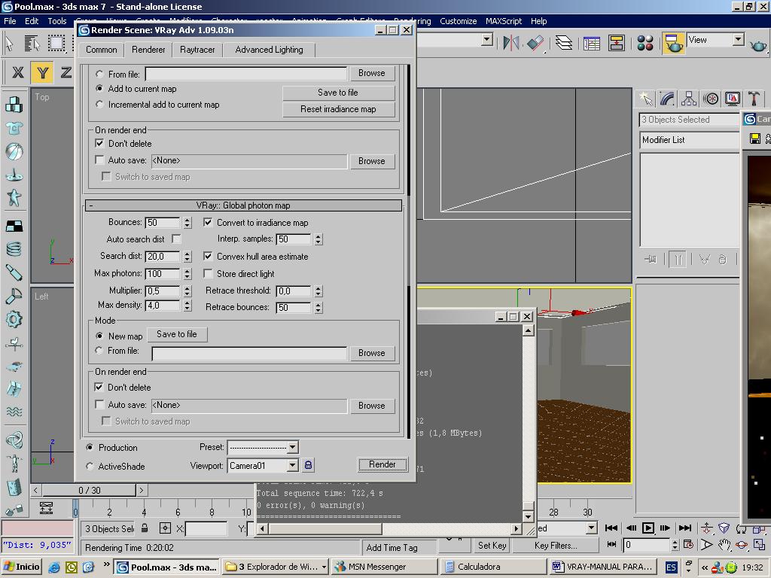The width and height of the screenshot is (771, 578).
Task: Open the named selection sets dropdown arrow
Action: tap(487, 39)
